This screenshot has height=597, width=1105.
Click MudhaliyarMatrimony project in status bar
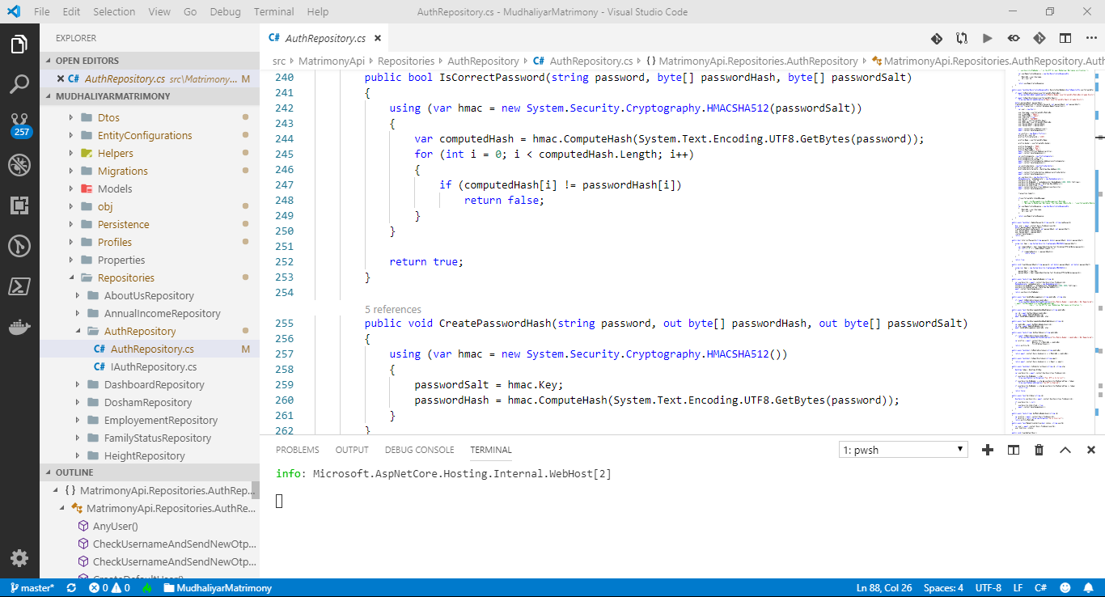point(218,588)
